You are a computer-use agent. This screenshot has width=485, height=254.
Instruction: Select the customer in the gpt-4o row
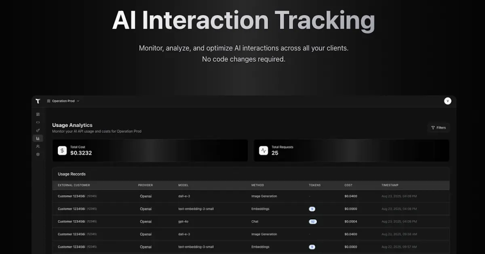[77, 221]
